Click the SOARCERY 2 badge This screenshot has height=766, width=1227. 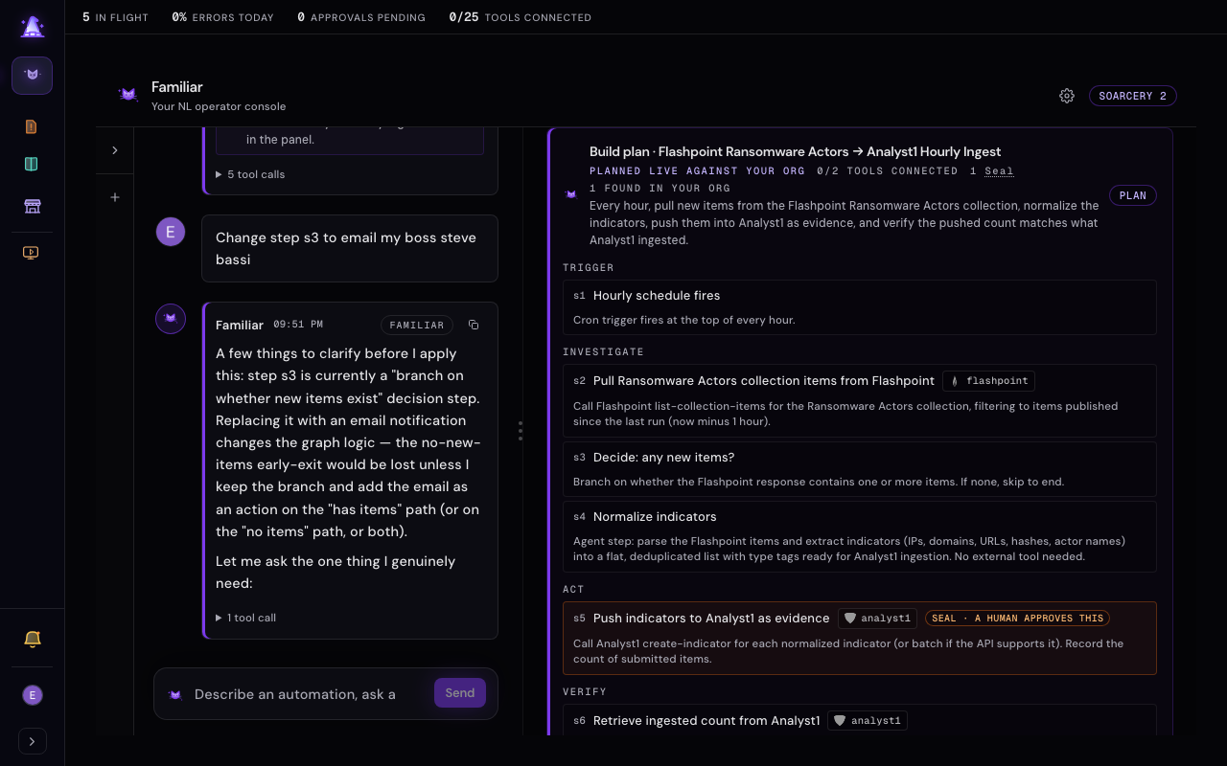[1133, 96]
